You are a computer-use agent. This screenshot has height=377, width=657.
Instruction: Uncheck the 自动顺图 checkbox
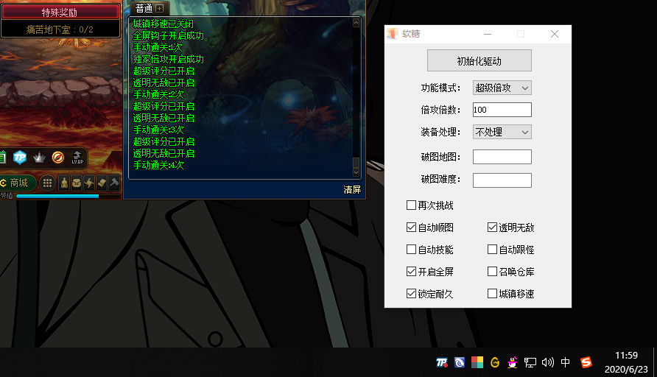(x=411, y=228)
